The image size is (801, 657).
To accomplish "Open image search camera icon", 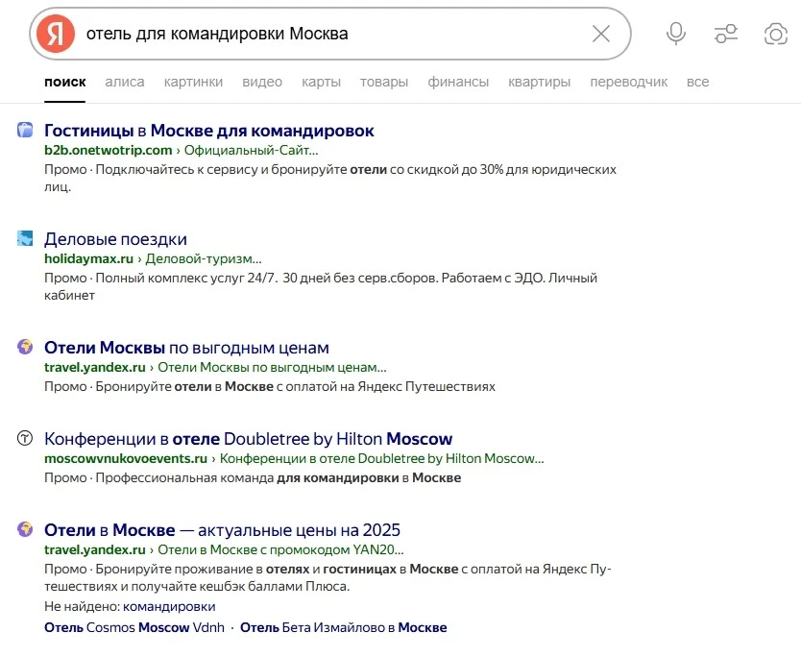I will 775,35.
